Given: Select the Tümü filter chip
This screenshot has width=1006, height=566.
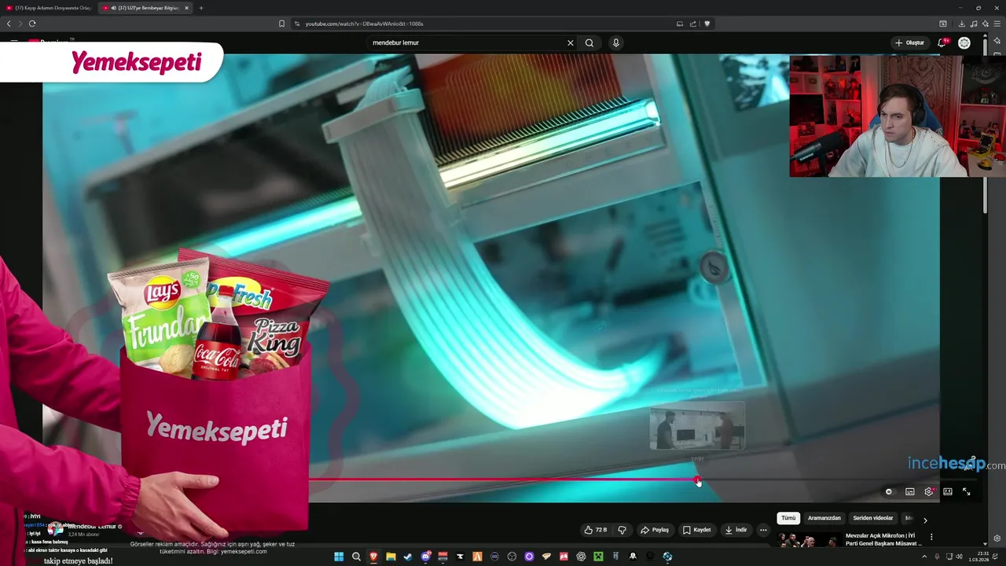Looking at the screenshot, I should pyautogui.click(x=788, y=518).
